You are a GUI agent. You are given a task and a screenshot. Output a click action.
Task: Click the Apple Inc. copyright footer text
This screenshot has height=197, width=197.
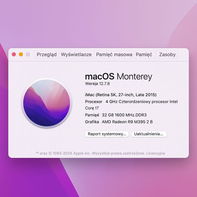[x=100, y=153]
